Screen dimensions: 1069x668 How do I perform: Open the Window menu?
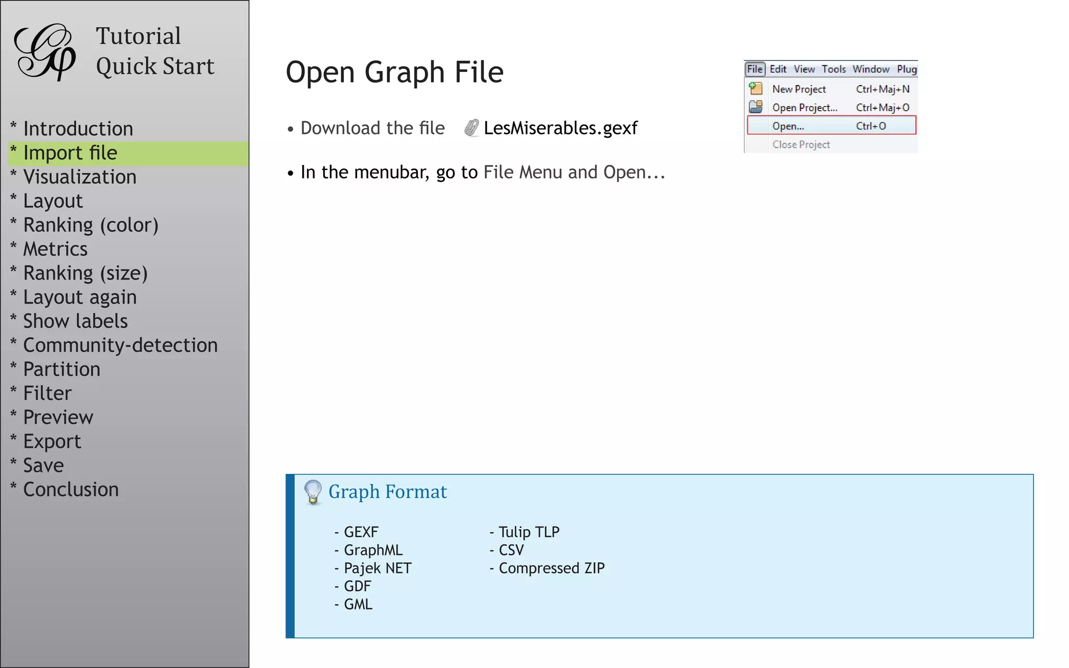[x=871, y=69]
